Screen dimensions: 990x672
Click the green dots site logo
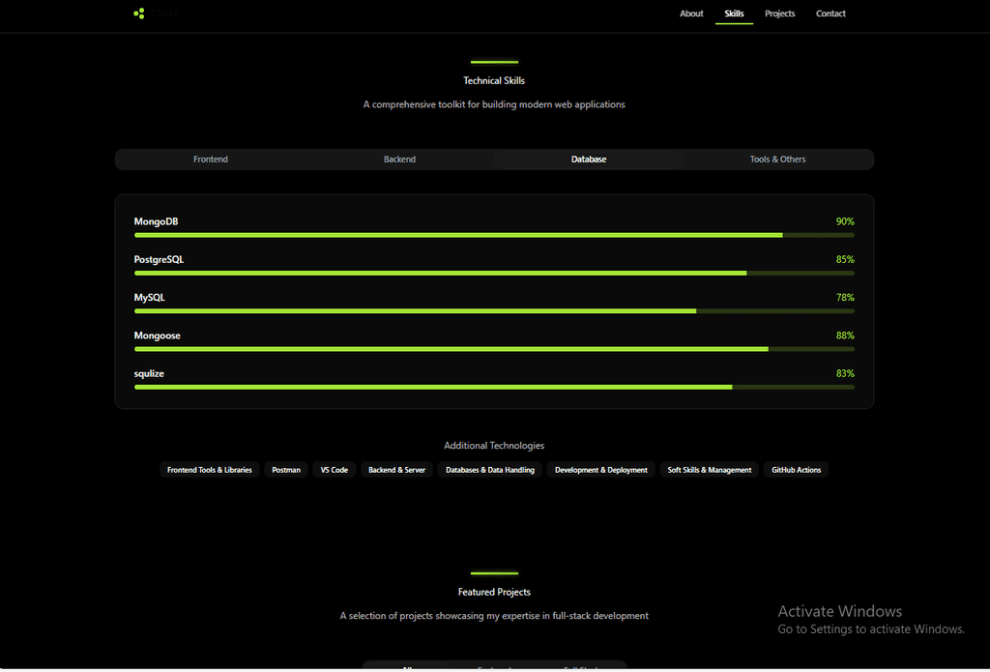pos(139,14)
